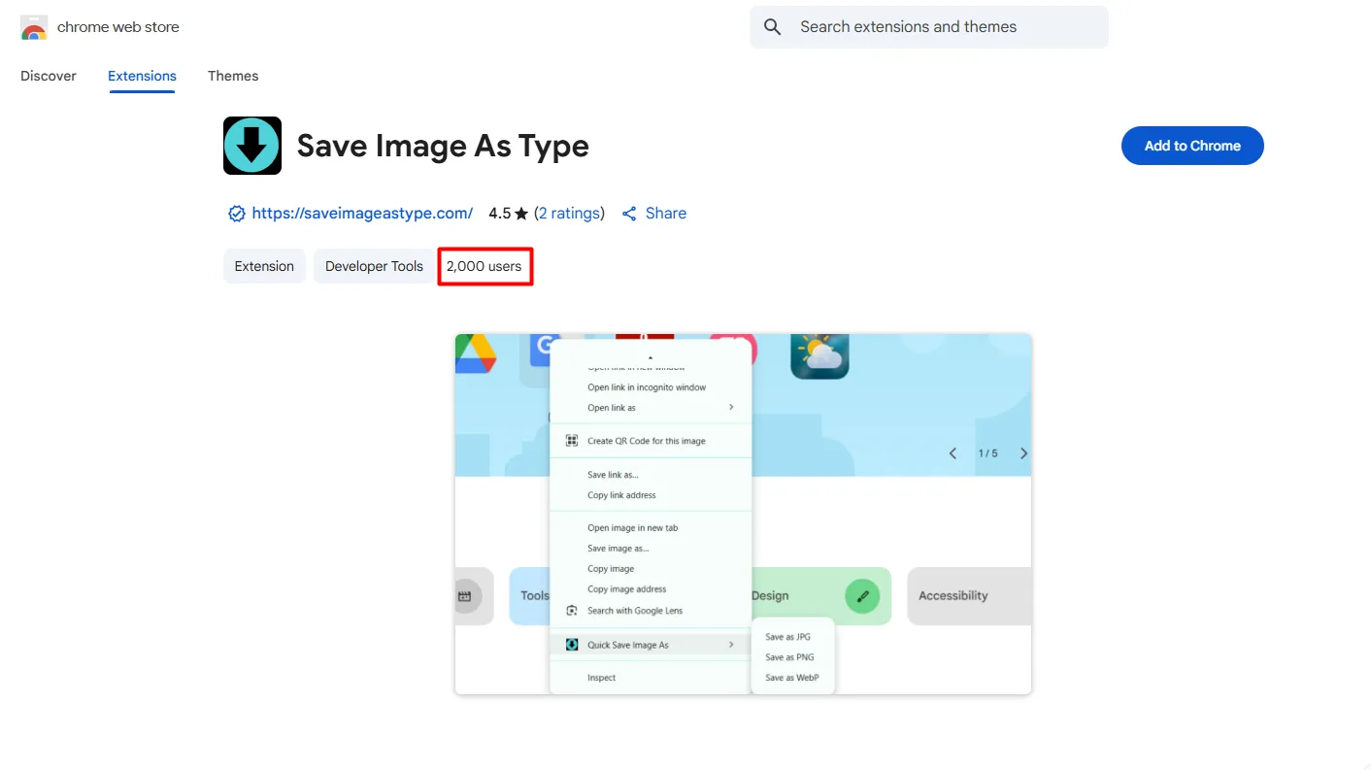Image resolution: width=1371 pixels, height=770 pixels.
Task: Click the QR code icon in the context menu
Action: click(572, 441)
